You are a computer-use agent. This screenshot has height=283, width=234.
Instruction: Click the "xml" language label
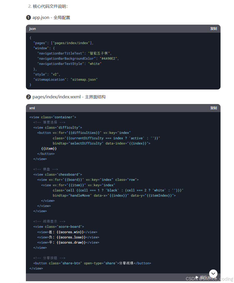pyautogui.click(x=32, y=108)
